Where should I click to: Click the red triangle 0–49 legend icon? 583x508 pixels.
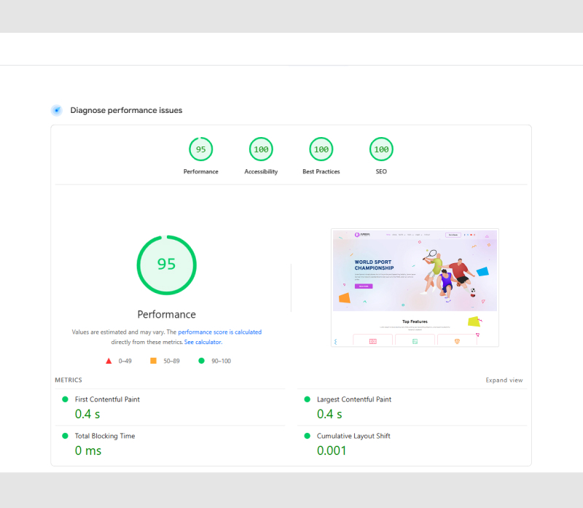pyautogui.click(x=109, y=361)
